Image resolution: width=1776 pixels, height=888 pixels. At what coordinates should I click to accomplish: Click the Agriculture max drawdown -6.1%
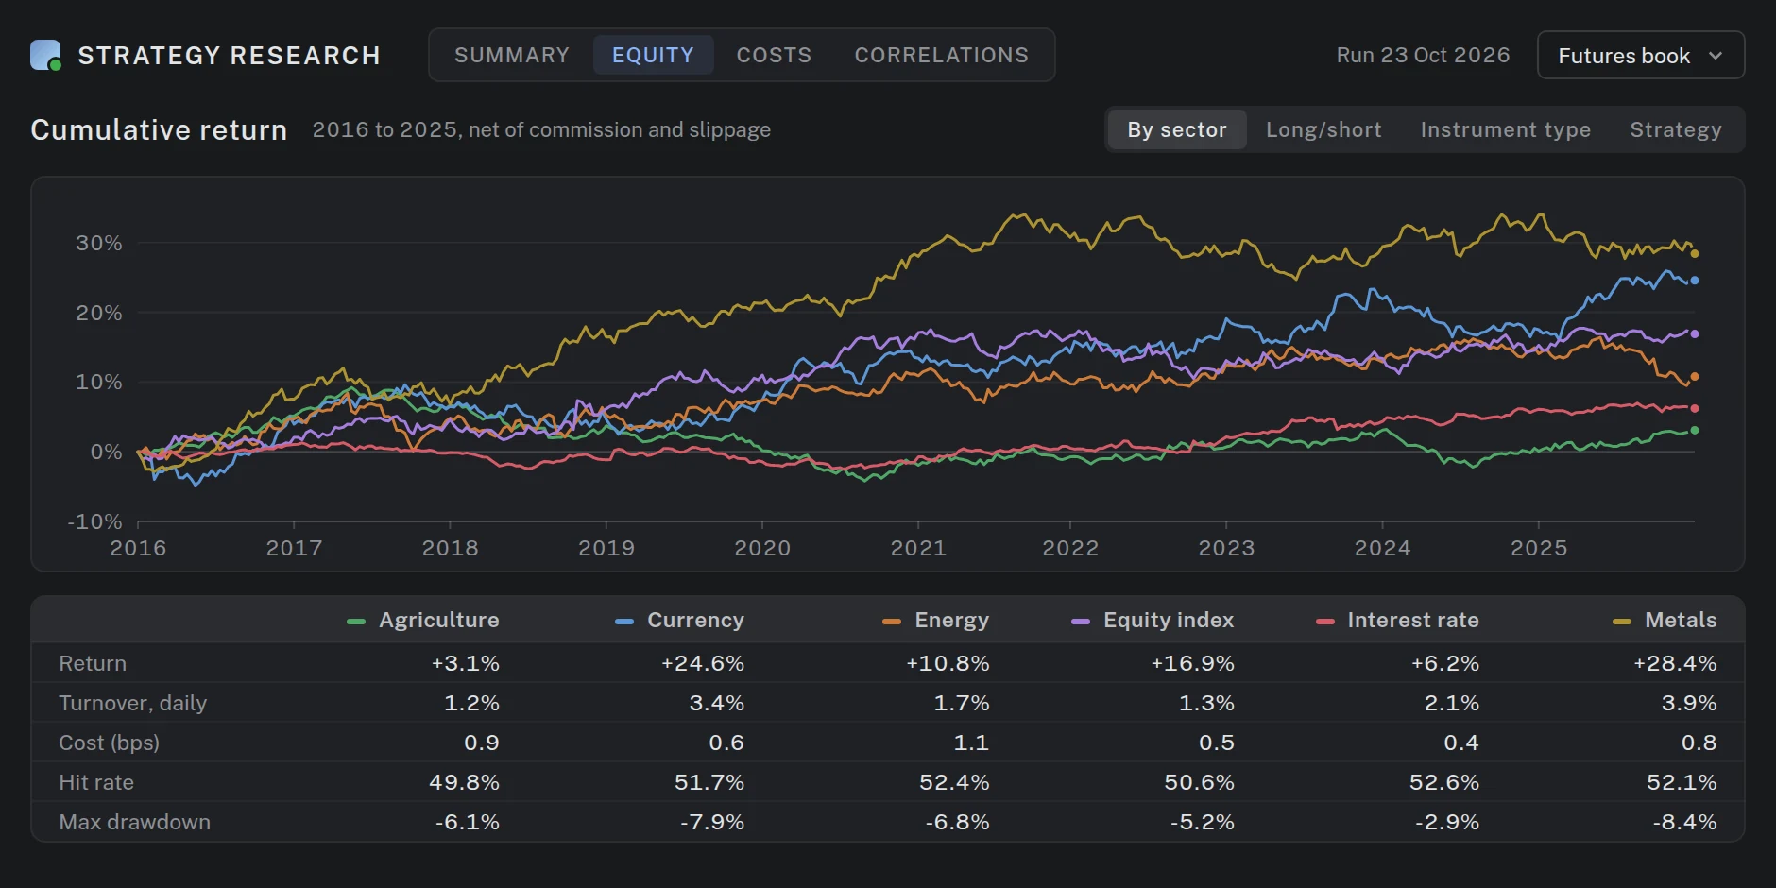click(x=467, y=822)
